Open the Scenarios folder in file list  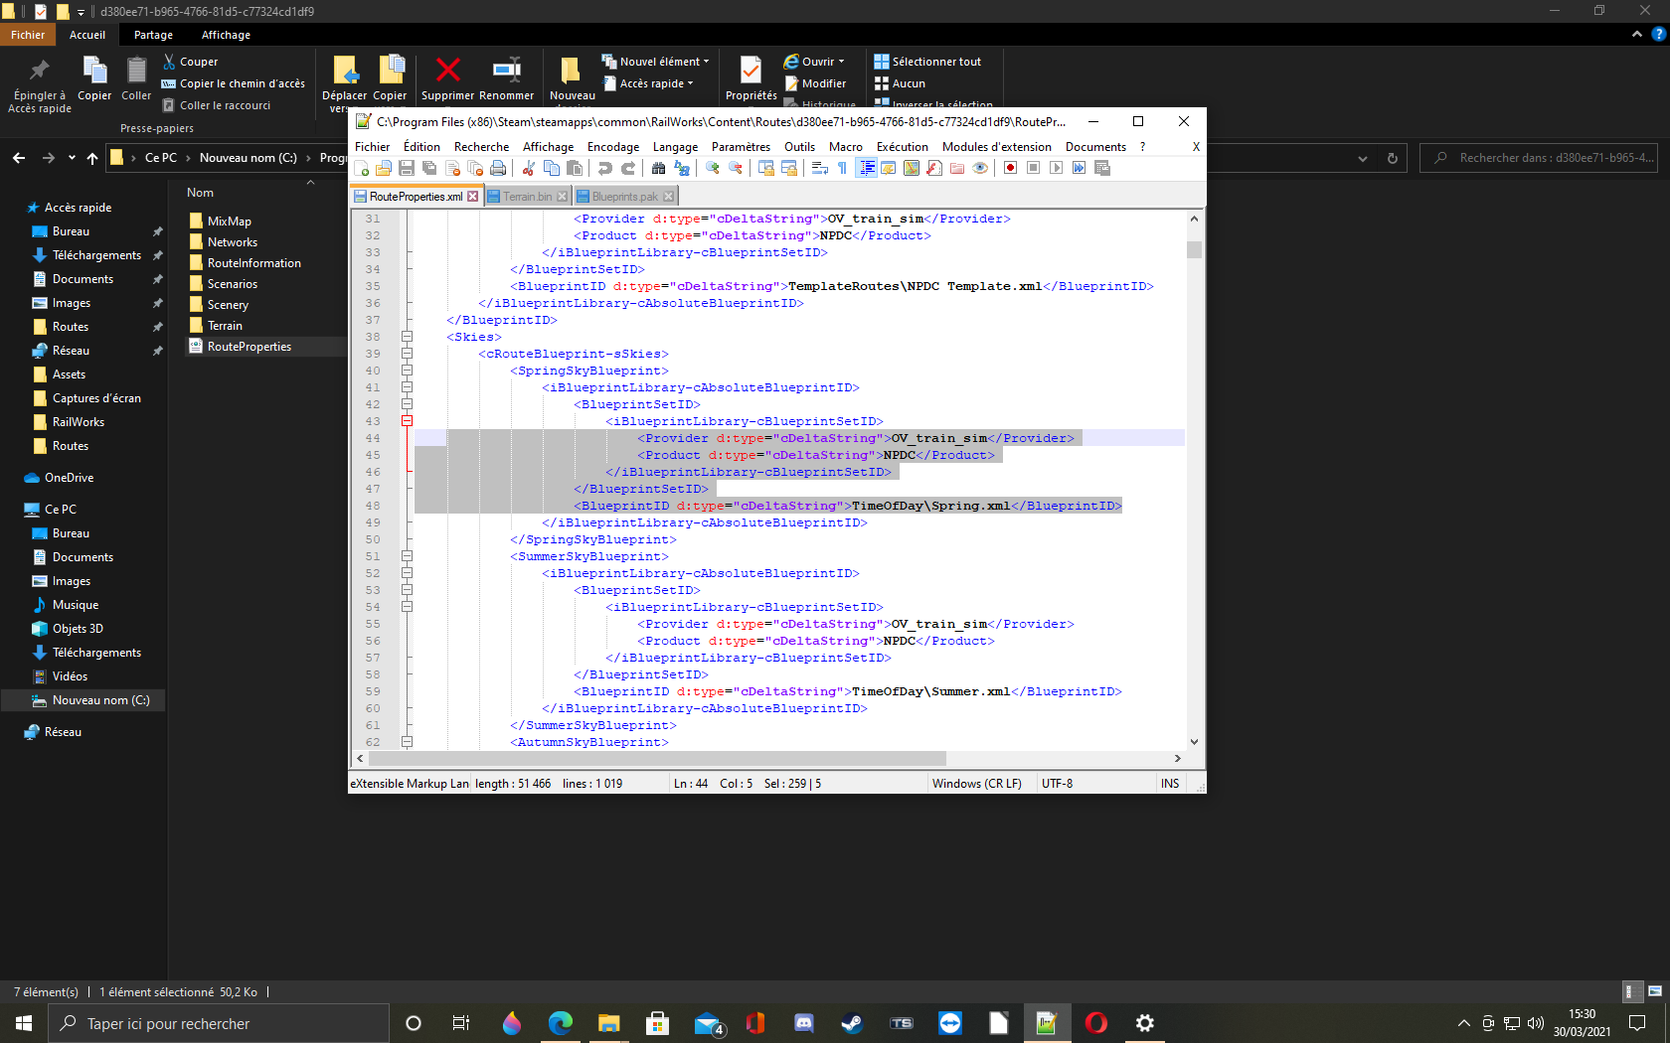[x=233, y=284]
